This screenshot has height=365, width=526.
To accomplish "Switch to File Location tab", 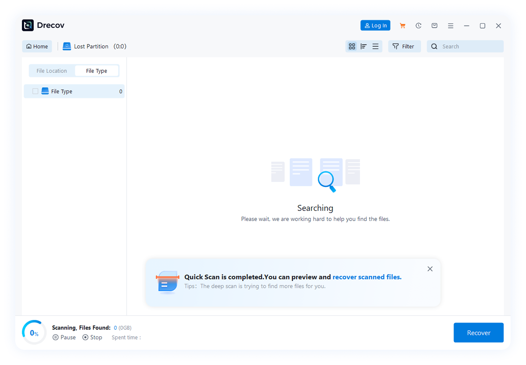I will point(52,71).
